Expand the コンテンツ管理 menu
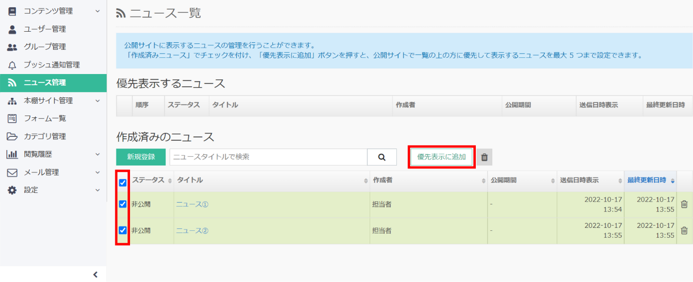This screenshot has width=693, height=282. click(x=53, y=11)
